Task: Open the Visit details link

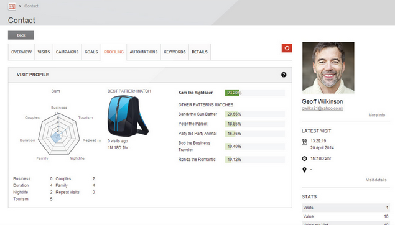Action: point(376,180)
